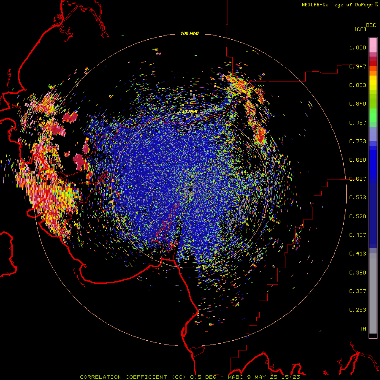The height and width of the screenshot is (380, 380).
Task: Click the 0.360 legend value
Action: [x=358, y=273]
